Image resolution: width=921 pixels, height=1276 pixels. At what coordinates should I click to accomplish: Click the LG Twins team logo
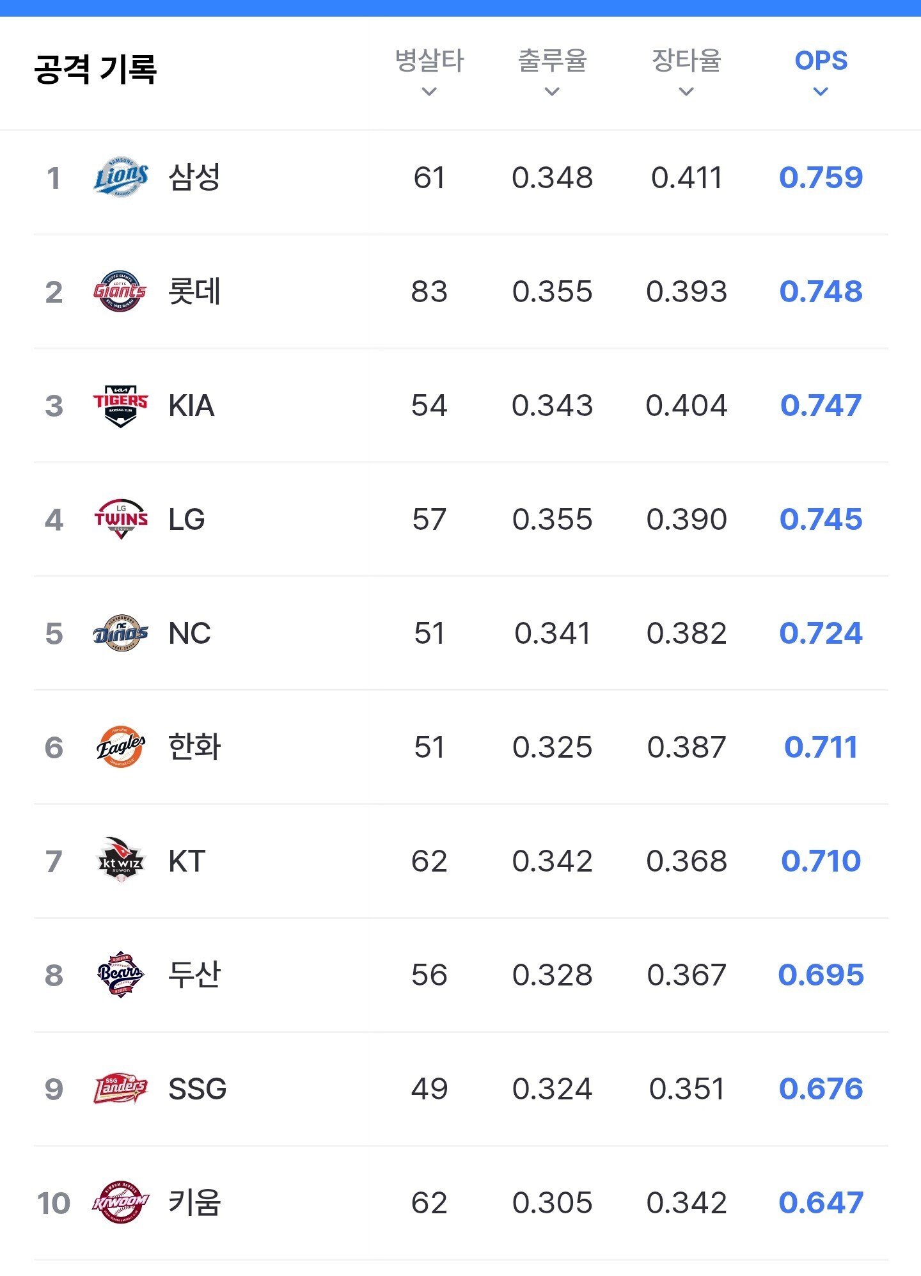pos(120,519)
